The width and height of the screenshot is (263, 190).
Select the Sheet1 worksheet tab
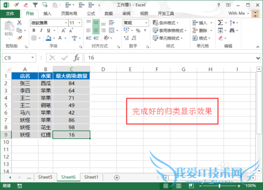click(91, 177)
